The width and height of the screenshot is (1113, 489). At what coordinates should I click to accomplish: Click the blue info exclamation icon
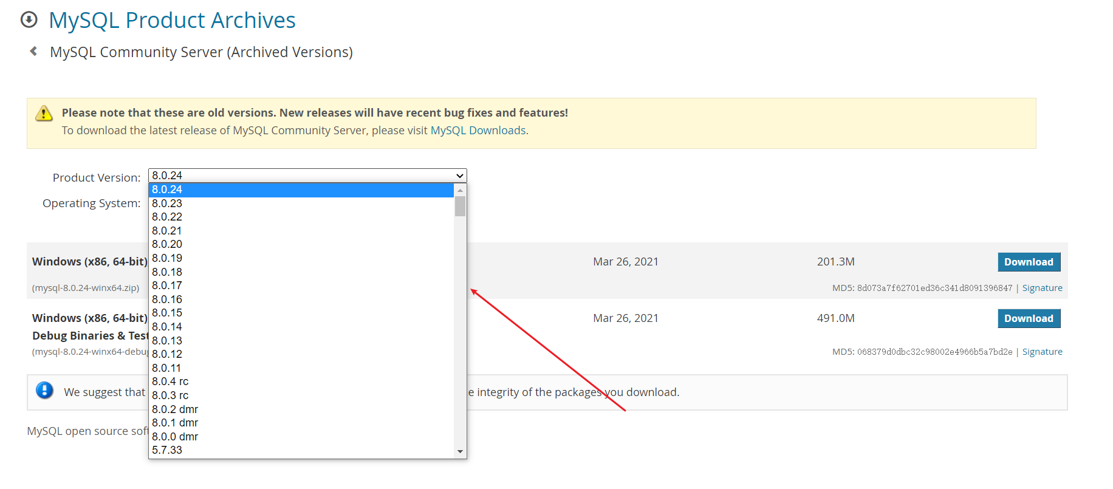tap(44, 390)
